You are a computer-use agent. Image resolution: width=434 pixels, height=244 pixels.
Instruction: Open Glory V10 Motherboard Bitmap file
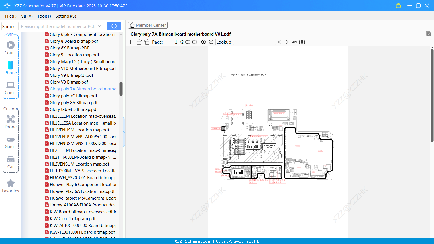pos(83,68)
